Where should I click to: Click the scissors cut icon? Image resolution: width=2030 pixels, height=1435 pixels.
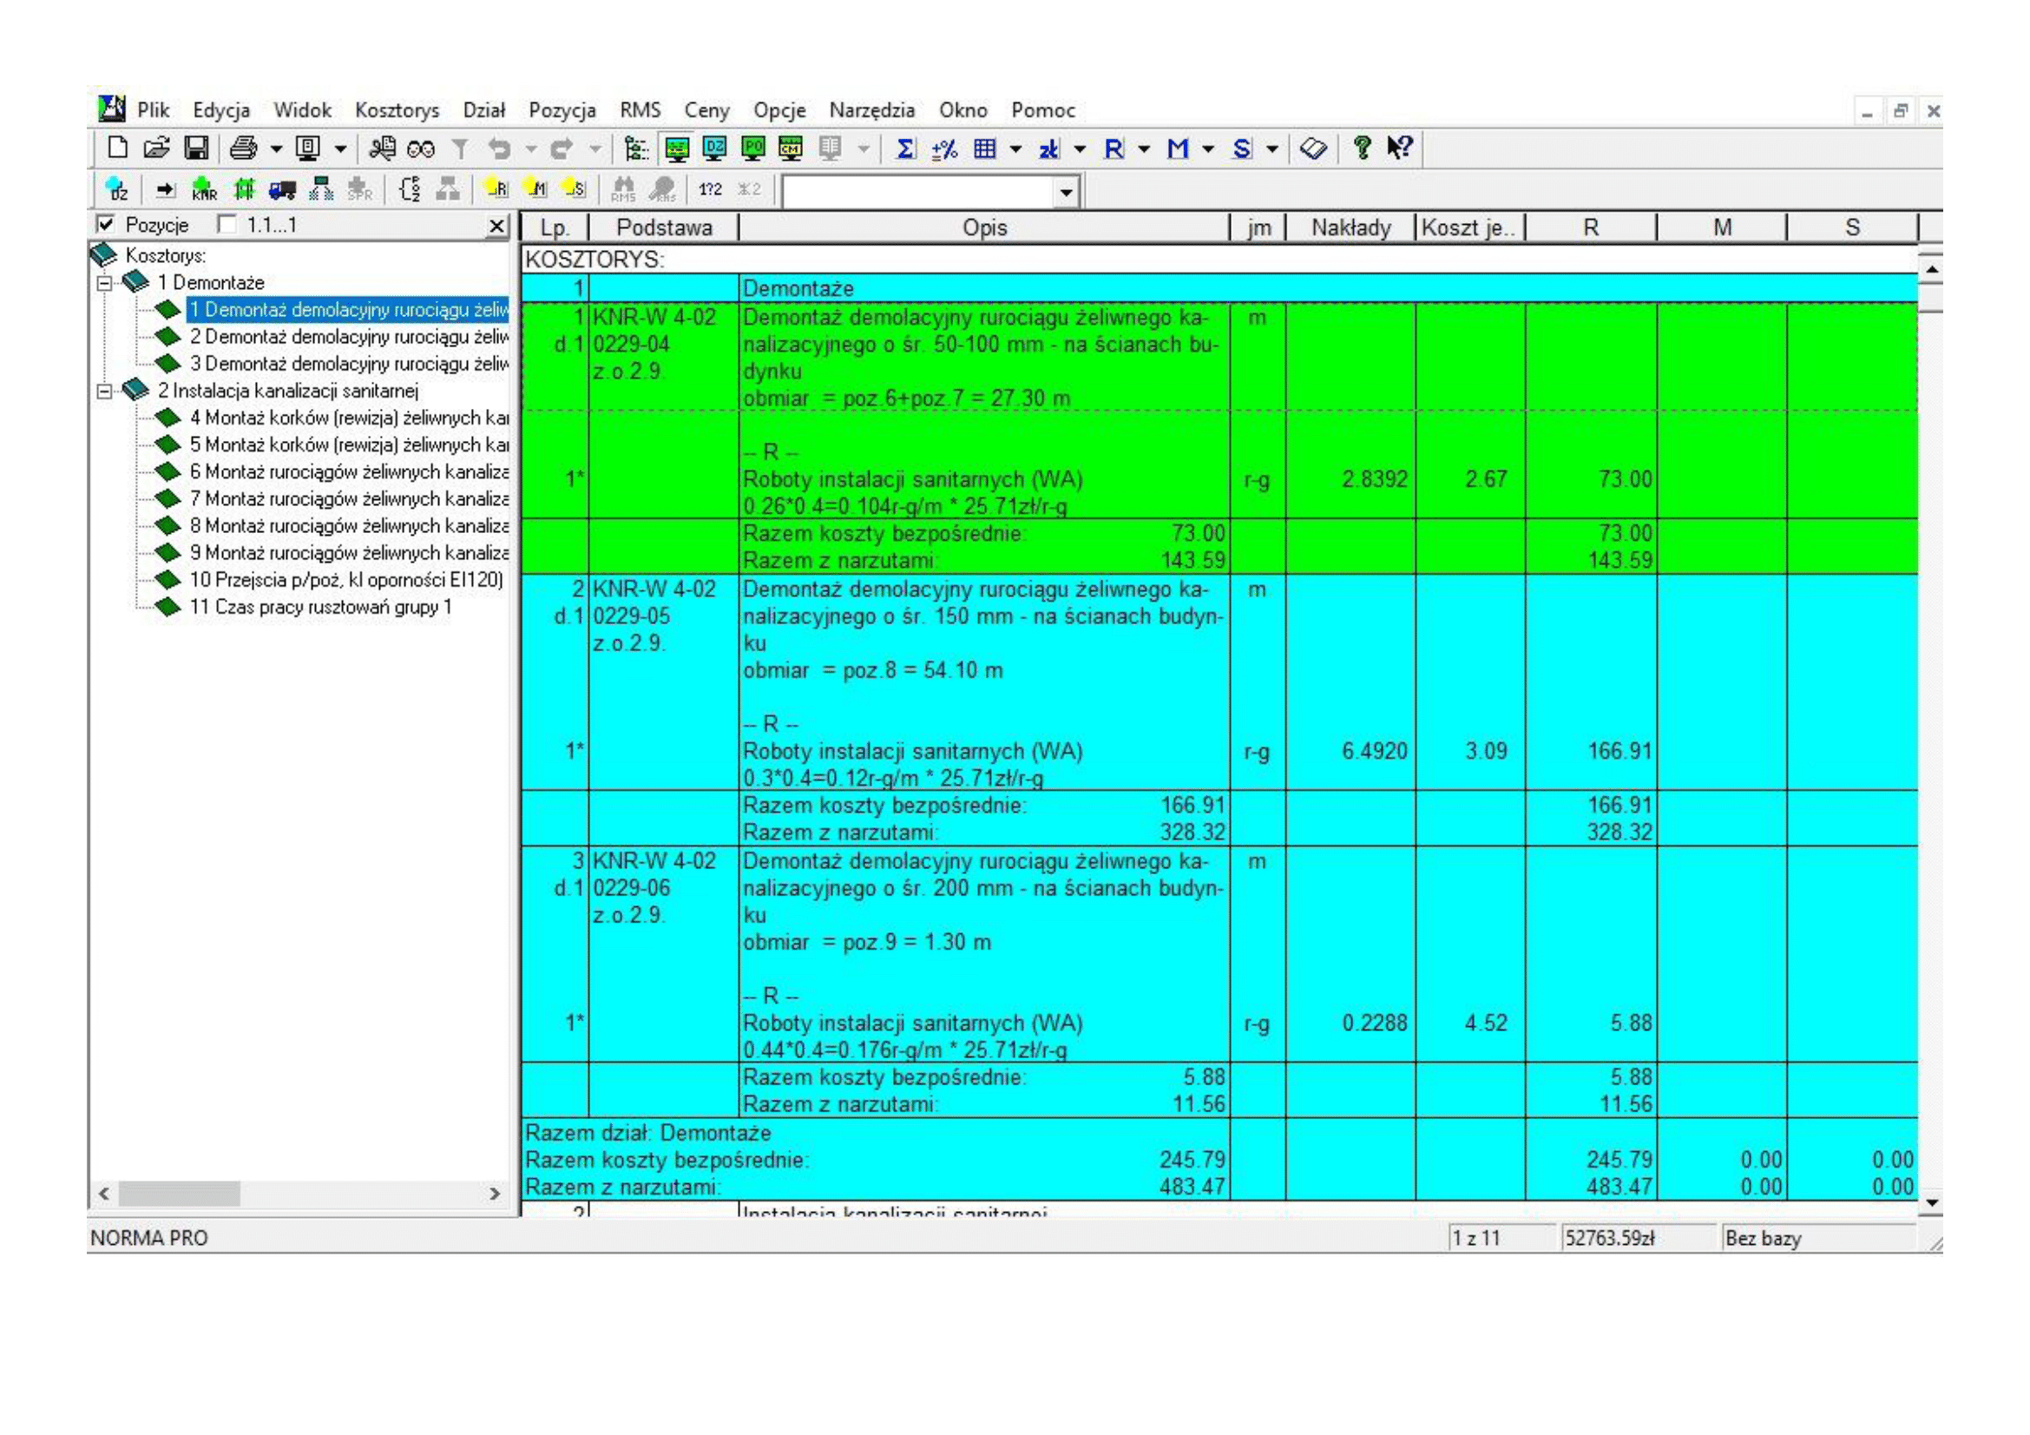(382, 148)
